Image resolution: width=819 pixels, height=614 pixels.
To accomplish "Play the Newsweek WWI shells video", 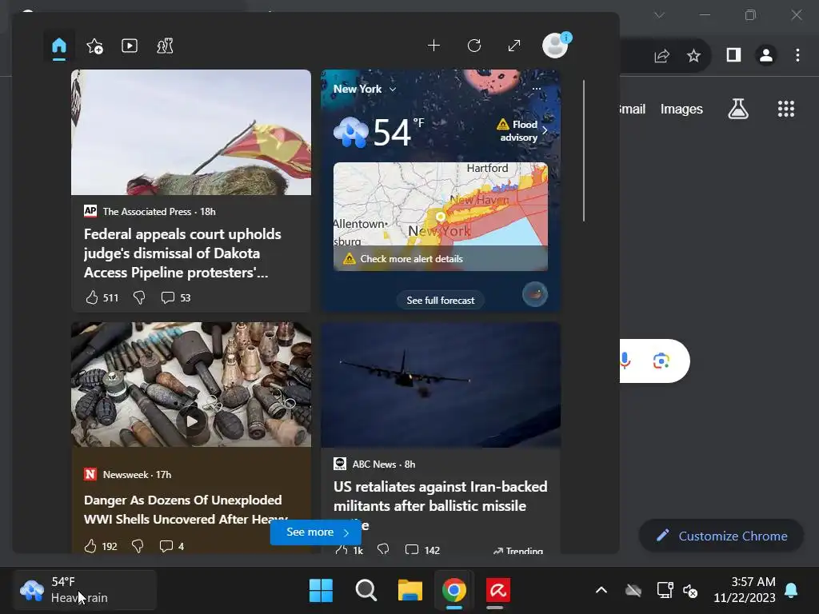I will point(192,421).
